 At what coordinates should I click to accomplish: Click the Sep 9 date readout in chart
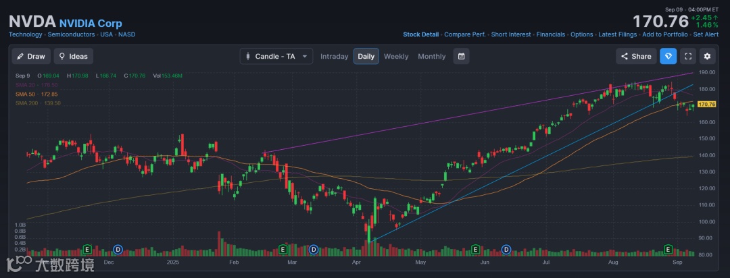pyautogui.click(x=23, y=76)
